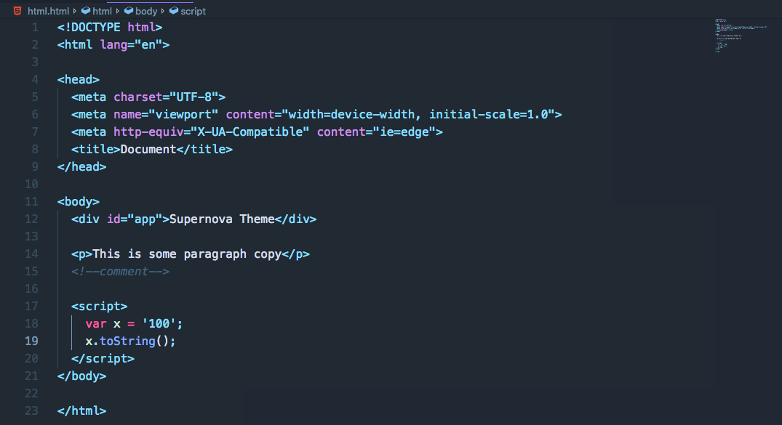
Task: Click the HTML5 file icon in breadcrumb
Action: coord(17,10)
